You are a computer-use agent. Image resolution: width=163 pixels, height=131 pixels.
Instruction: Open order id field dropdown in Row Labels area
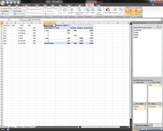[145, 106]
